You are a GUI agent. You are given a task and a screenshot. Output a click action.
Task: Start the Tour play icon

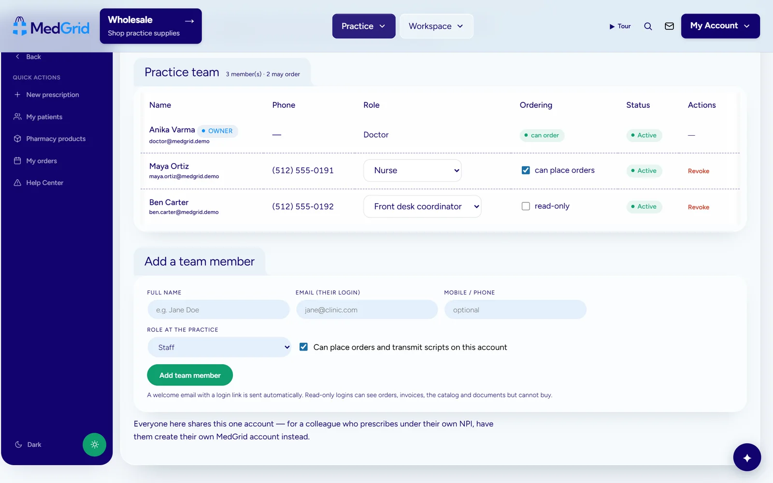click(x=612, y=27)
